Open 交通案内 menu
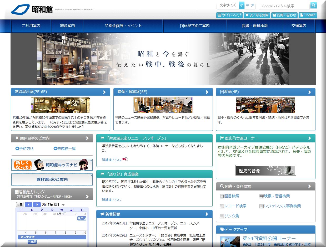Screen dimensions: 326x247 pos(299,26)
